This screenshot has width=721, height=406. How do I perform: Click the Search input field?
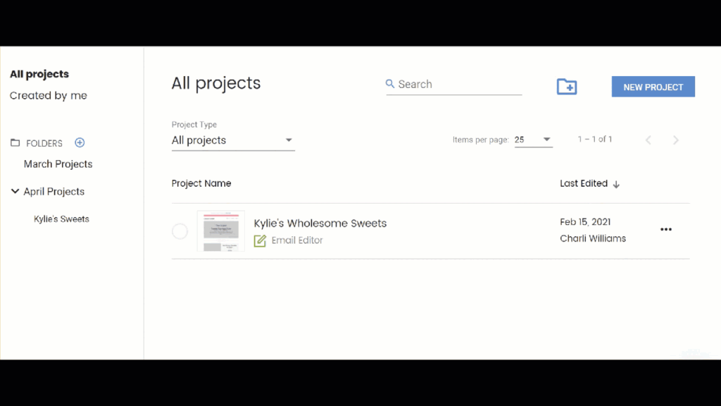pyautogui.click(x=454, y=85)
